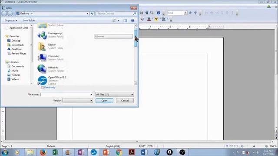Select Homegroup system folder in file list
The width and height of the screenshot is (278, 156).
50,35
